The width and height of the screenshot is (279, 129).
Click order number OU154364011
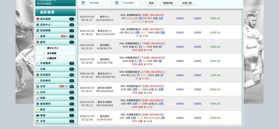pos(105,20)
